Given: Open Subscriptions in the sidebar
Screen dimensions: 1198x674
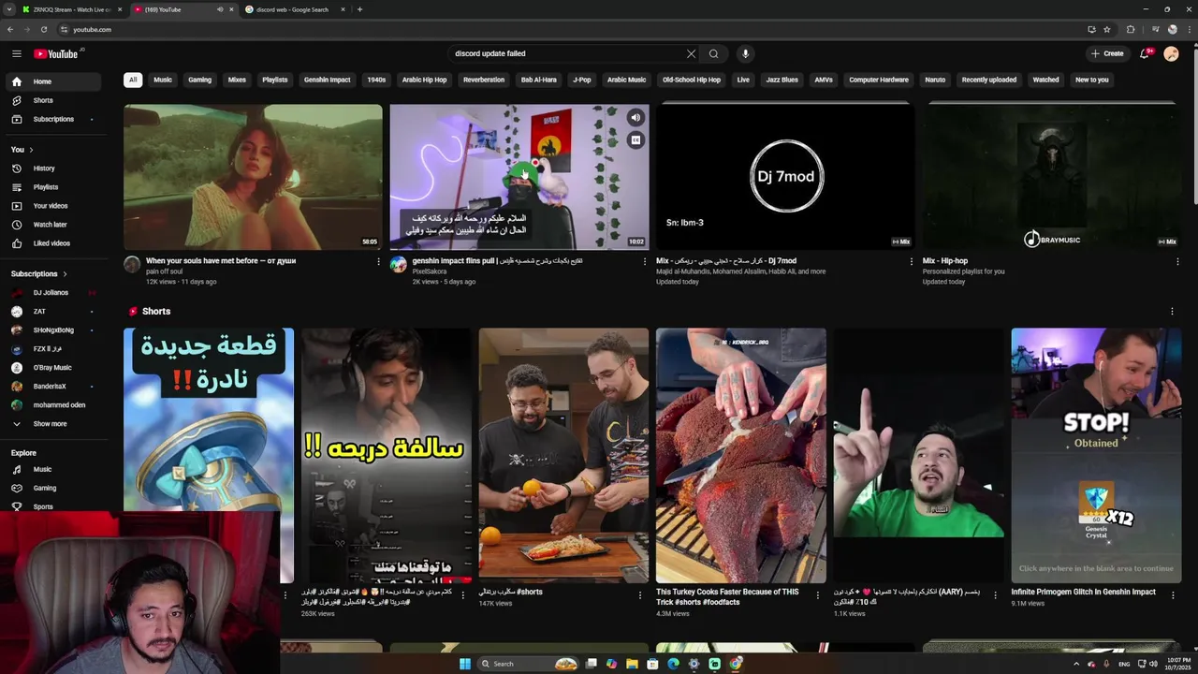Looking at the screenshot, I should [54, 119].
